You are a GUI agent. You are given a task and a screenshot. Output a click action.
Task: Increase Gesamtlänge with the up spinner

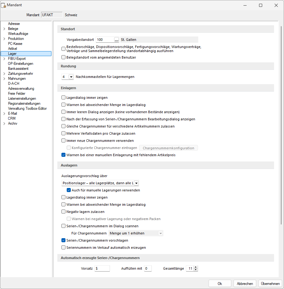196,267
